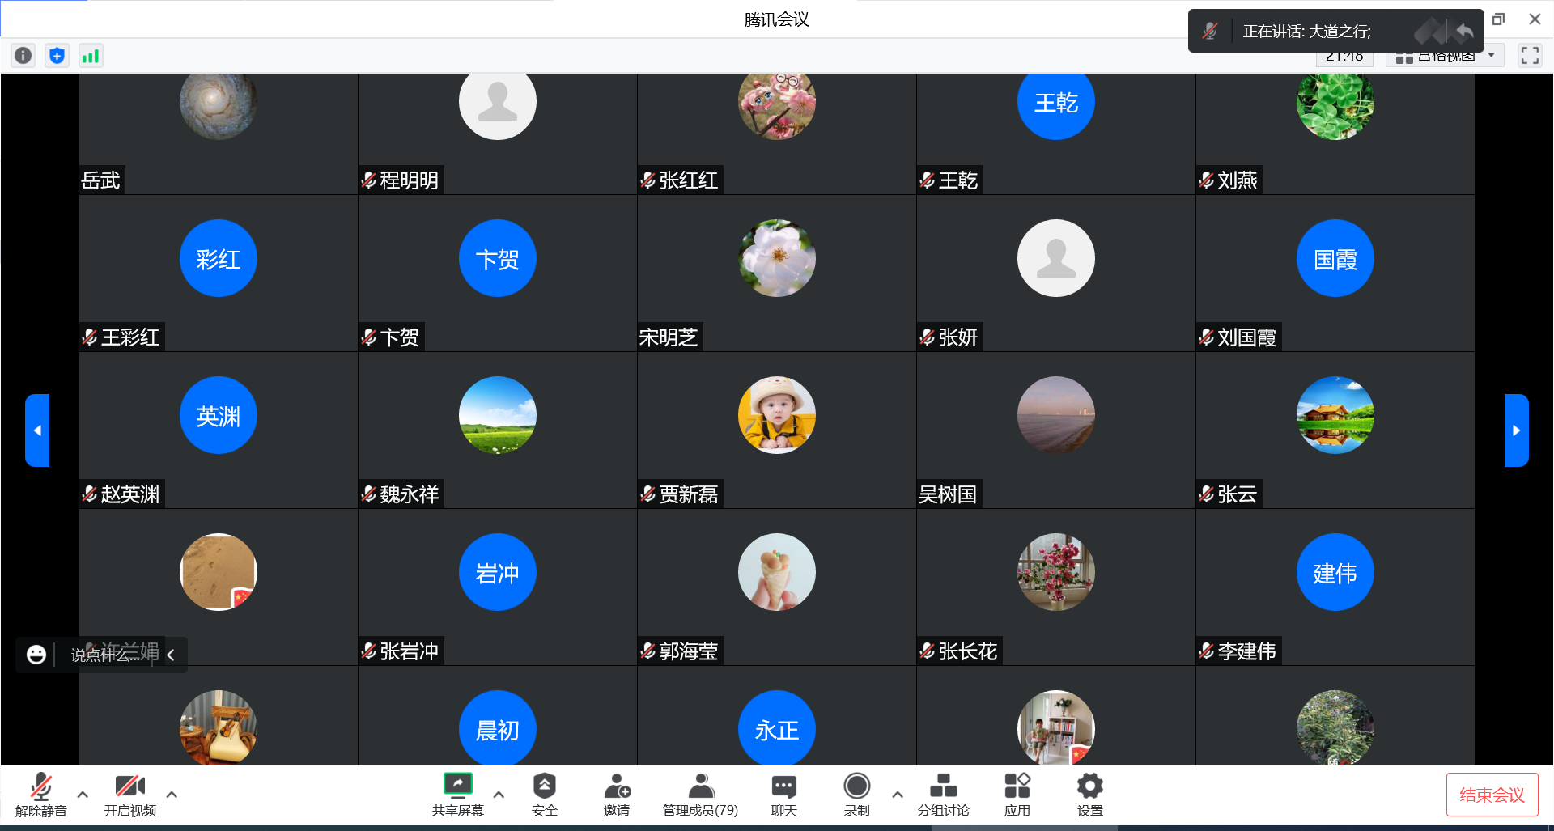Open the Share Screen (共享屏幕) tool
The image size is (1554, 831).
[457, 794]
